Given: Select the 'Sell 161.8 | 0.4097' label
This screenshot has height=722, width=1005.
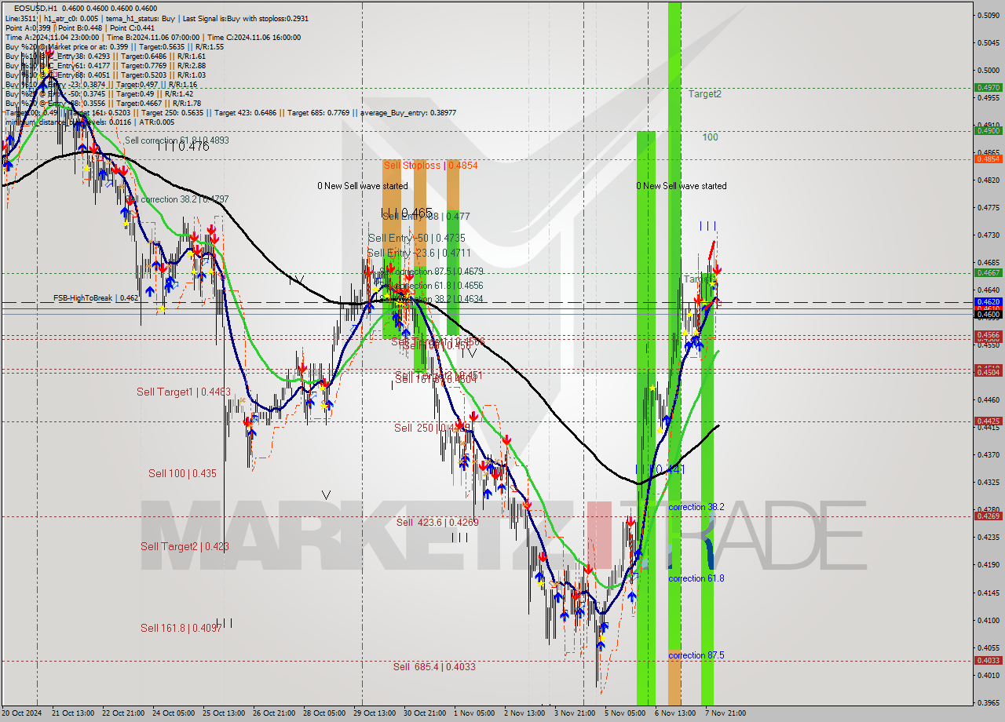Looking at the screenshot, I should 180,628.
